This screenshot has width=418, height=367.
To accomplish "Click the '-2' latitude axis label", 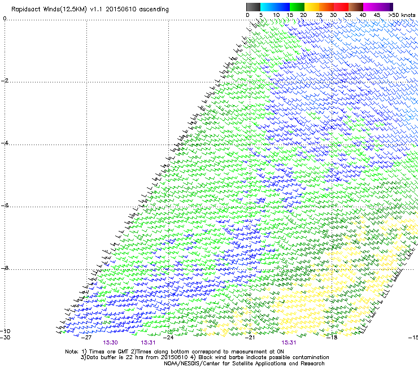I will [x=5, y=81].
